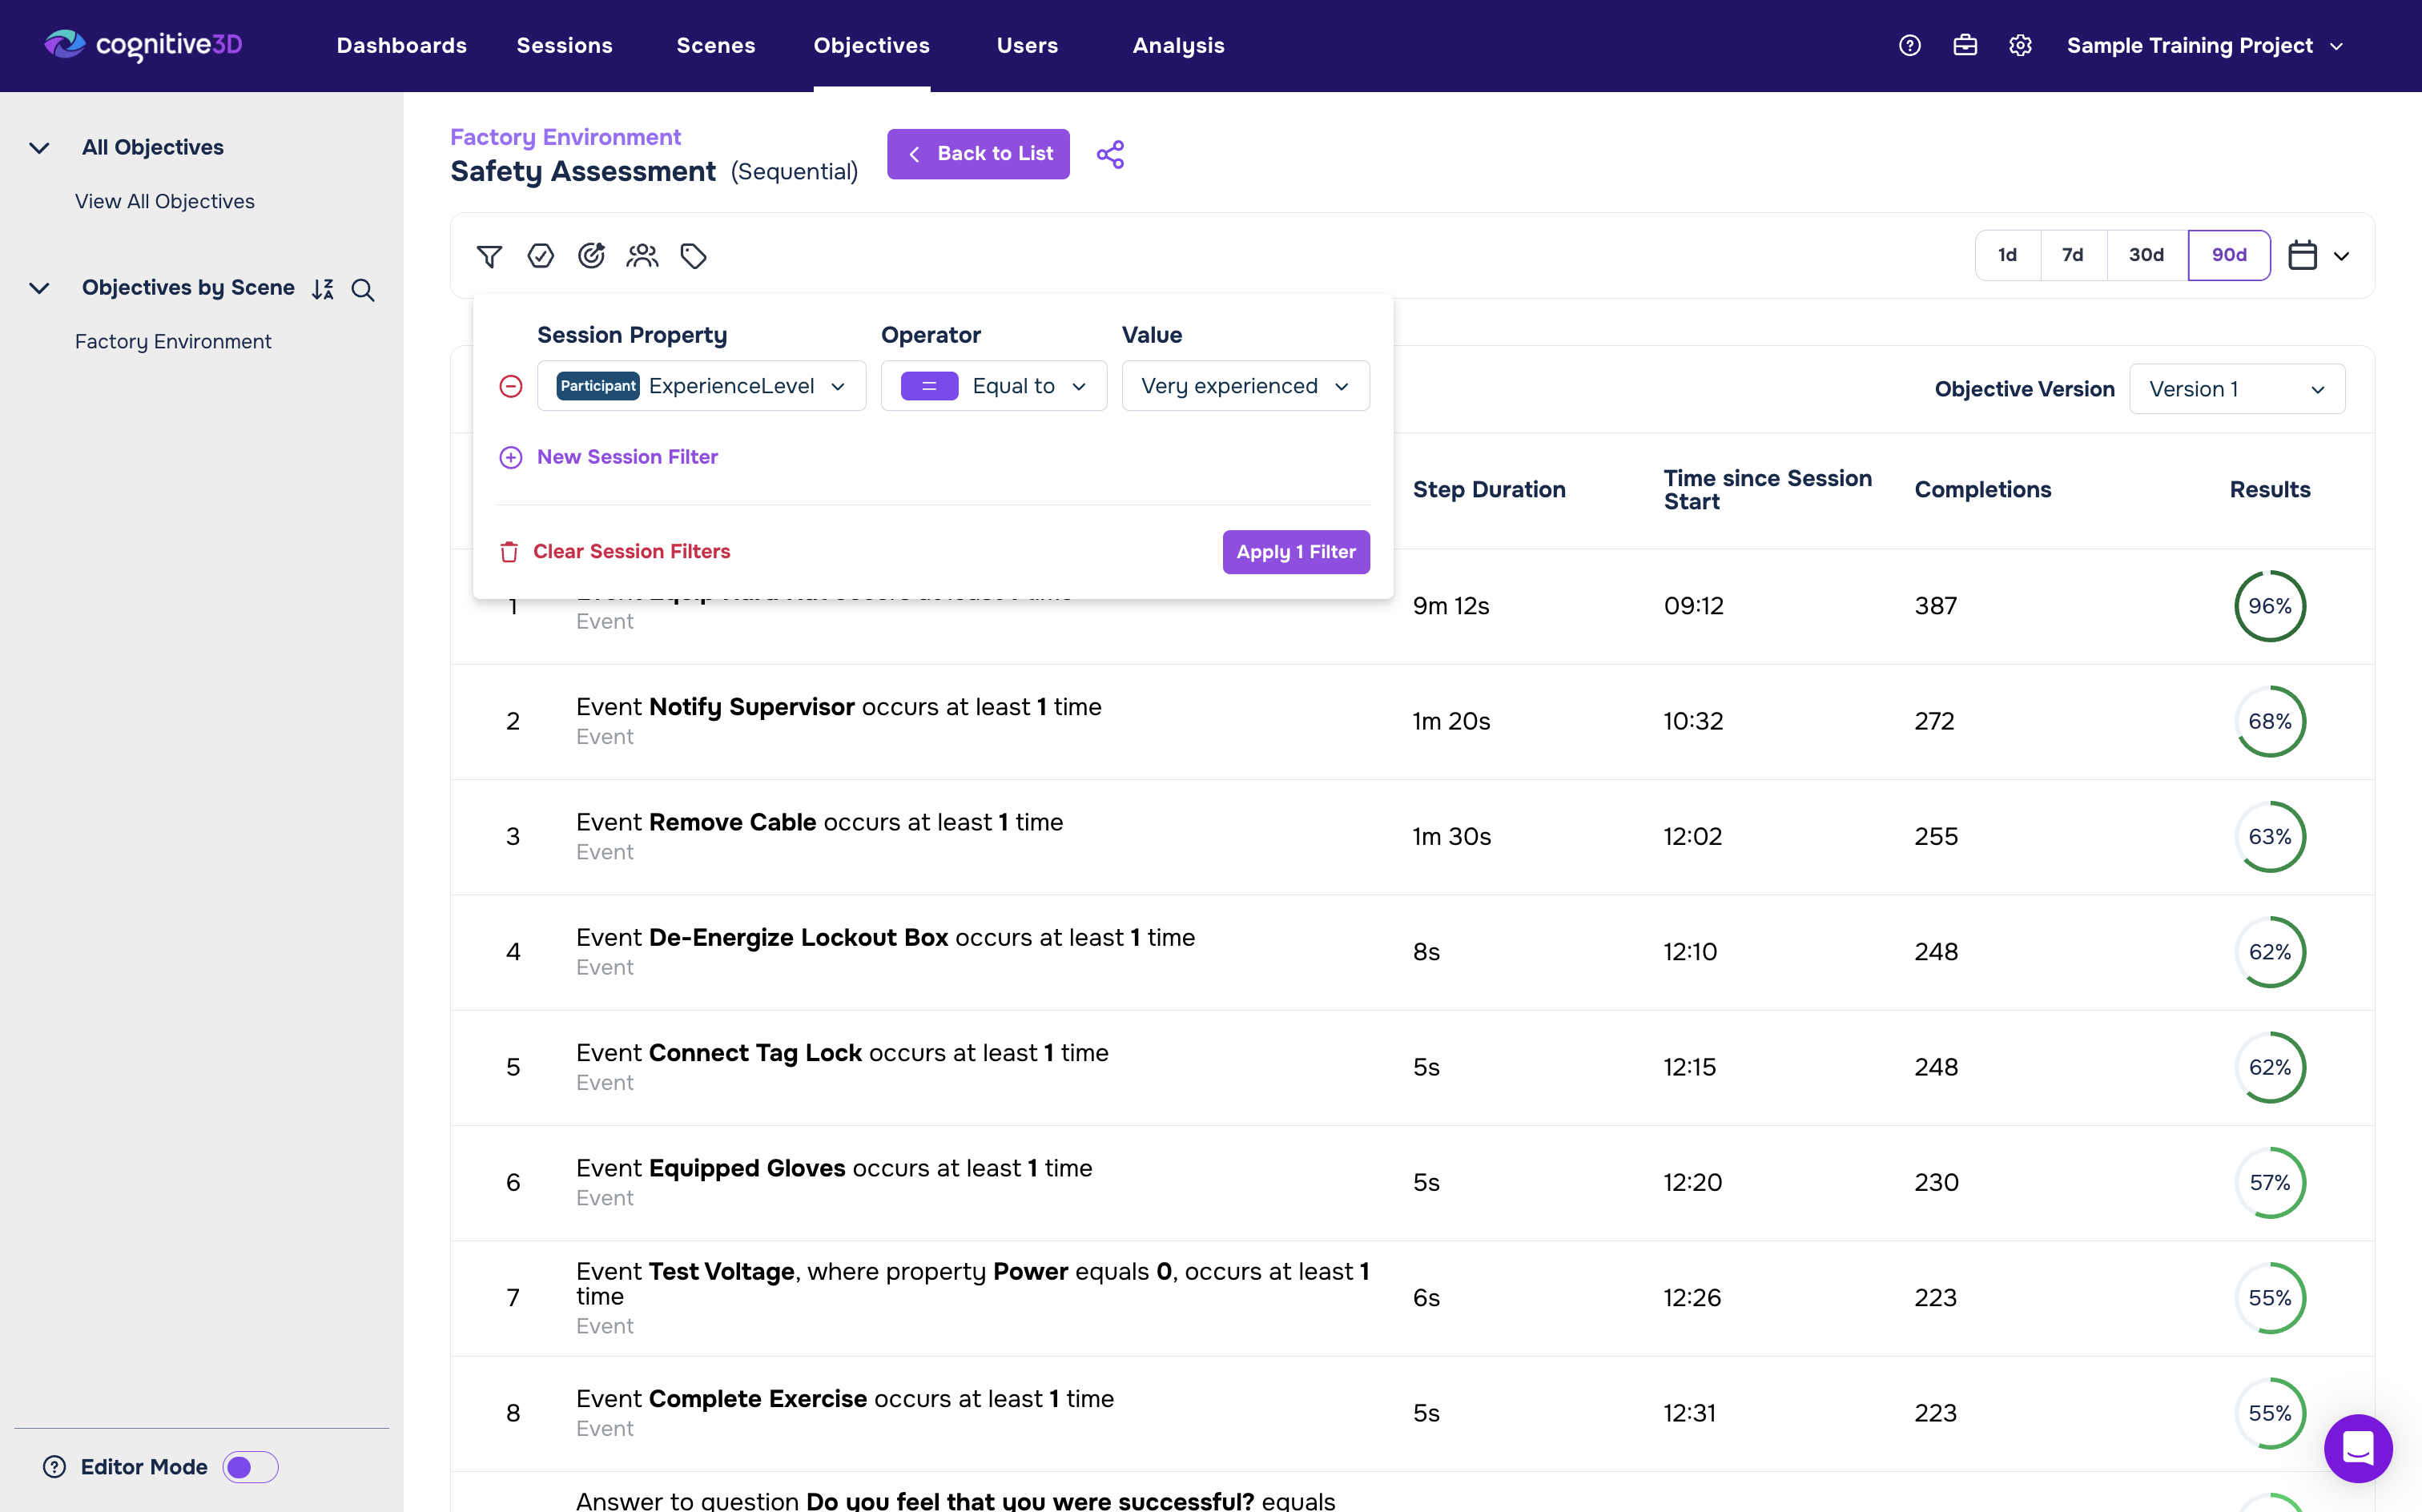Collapse the All Objectives section
The image size is (2422, 1512).
pyautogui.click(x=39, y=148)
